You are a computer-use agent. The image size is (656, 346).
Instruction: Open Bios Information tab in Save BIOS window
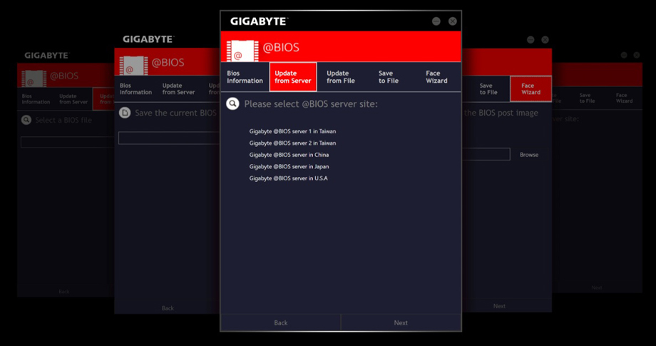click(135, 88)
